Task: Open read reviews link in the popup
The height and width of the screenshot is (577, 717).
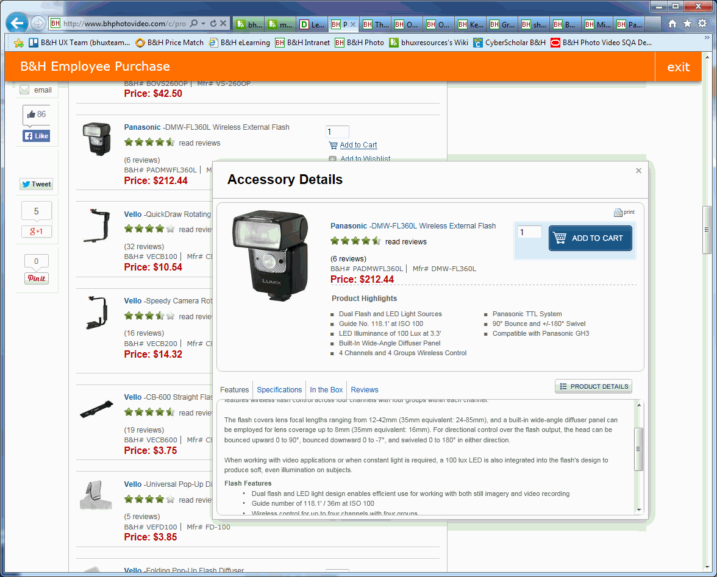Action: 405,242
